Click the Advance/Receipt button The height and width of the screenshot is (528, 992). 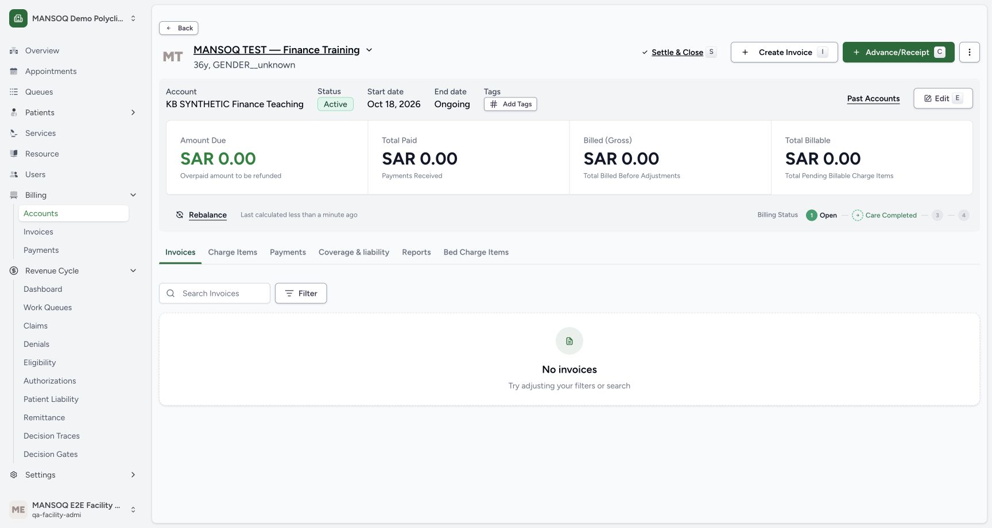(x=898, y=52)
